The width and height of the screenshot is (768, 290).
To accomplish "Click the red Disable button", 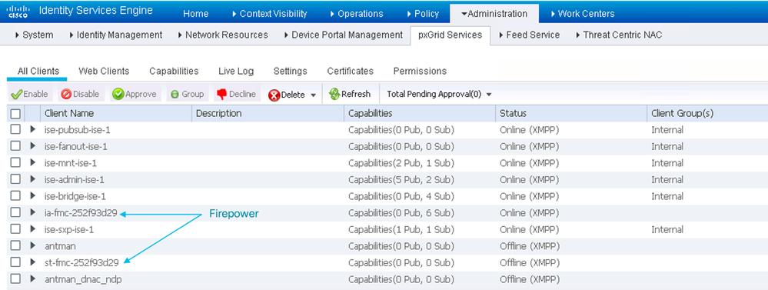I will point(80,94).
